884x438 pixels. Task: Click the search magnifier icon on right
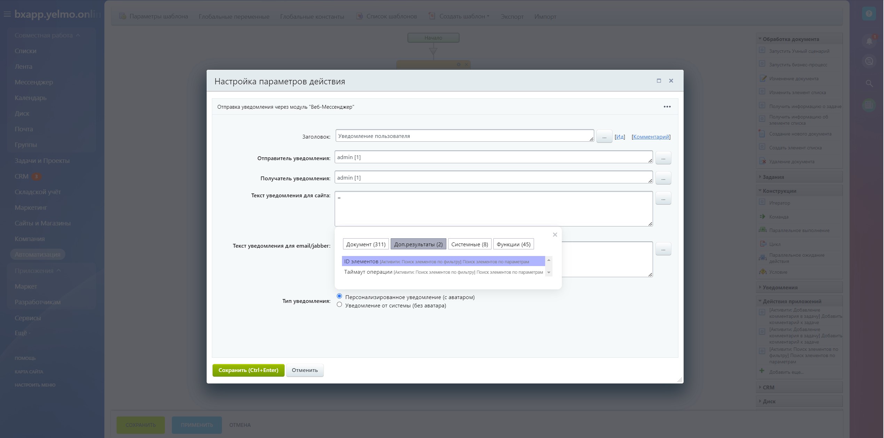coord(869,83)
